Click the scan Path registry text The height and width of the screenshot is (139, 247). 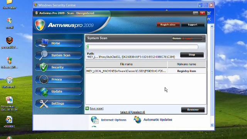point(131,57)
